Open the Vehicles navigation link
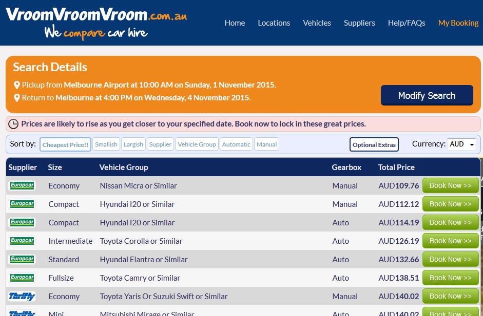This screenshot has height=316, width=483. pos(317,23)
